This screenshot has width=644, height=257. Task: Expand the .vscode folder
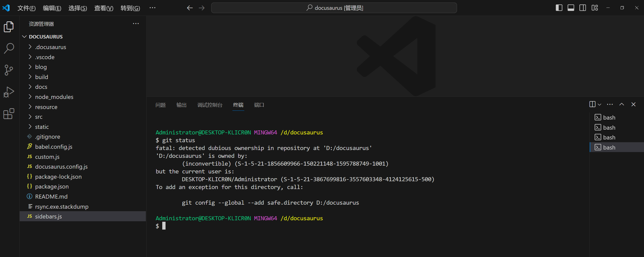tap(83, 57)
